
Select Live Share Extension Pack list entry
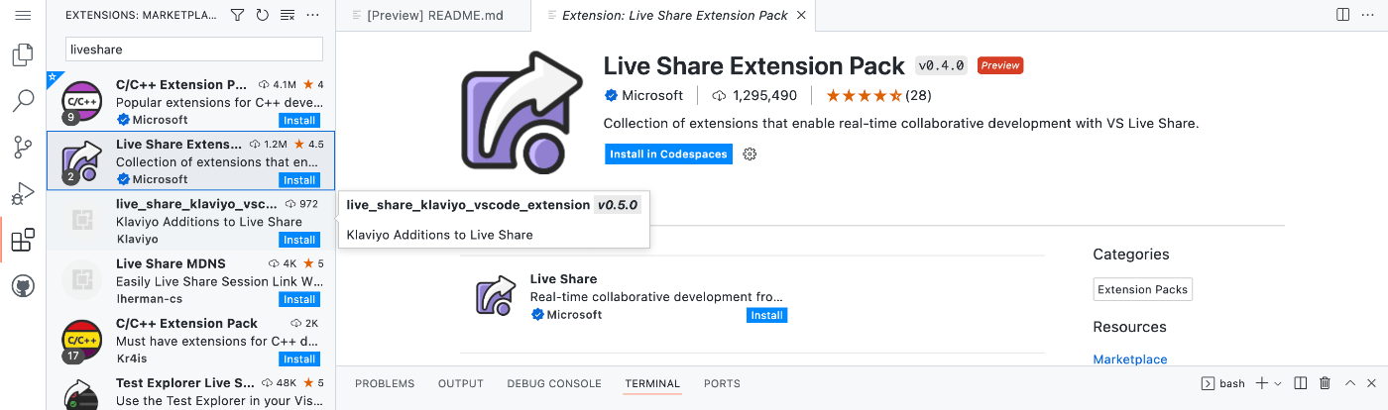(191, 160)
